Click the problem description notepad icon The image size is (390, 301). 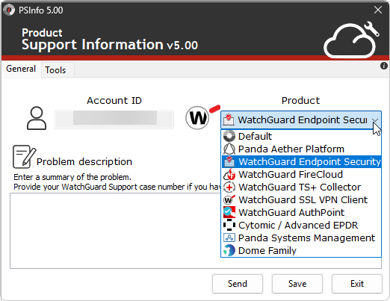coord(24,157)
